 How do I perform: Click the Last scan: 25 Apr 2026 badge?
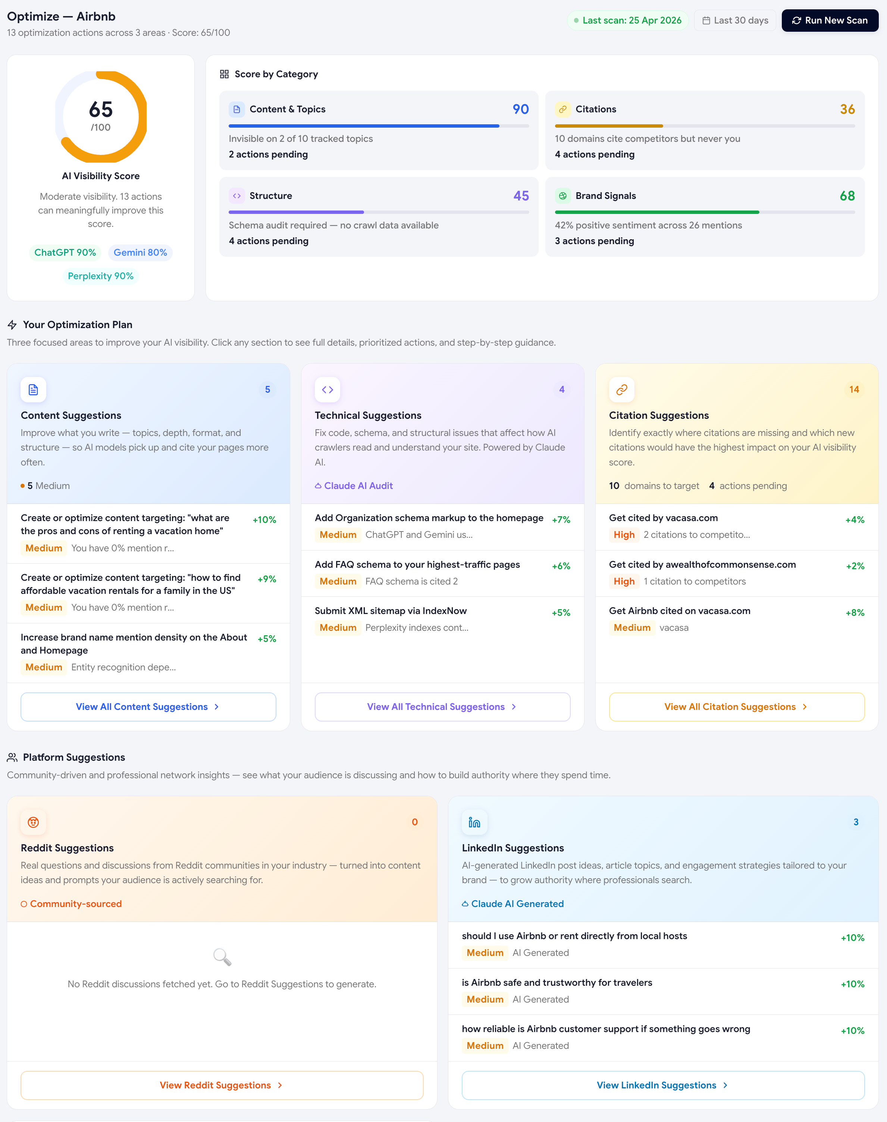(x=627, y=20)
